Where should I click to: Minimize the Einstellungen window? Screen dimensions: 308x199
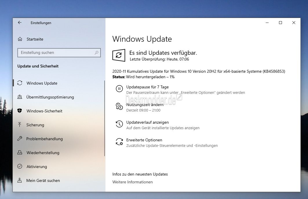(267, 23)
